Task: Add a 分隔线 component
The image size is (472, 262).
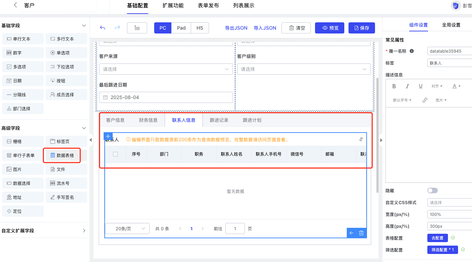Action: coord(23,95)
